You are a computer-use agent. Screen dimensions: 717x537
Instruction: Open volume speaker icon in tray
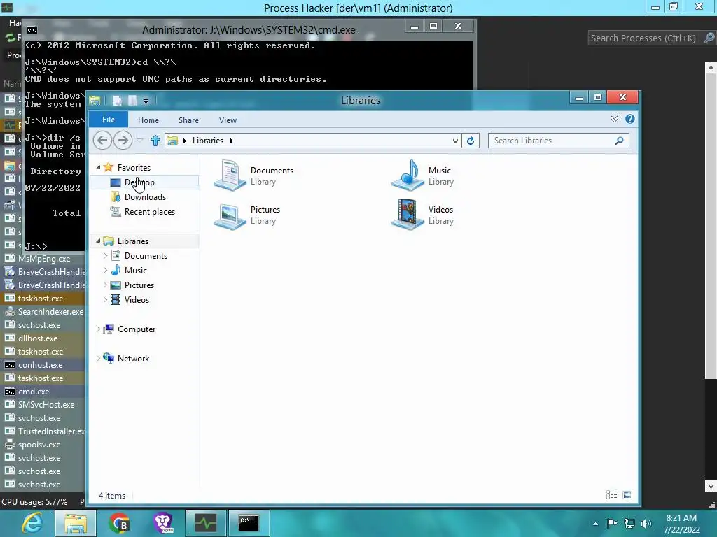646,523
